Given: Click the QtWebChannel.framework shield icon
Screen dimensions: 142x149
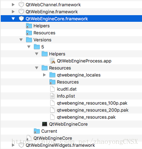Looking at the screenshot, I should pos(21,5).
